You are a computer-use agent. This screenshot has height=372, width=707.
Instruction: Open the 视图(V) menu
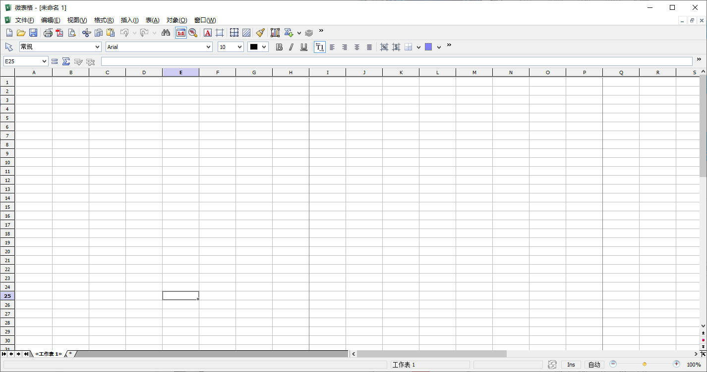point(77,20)
